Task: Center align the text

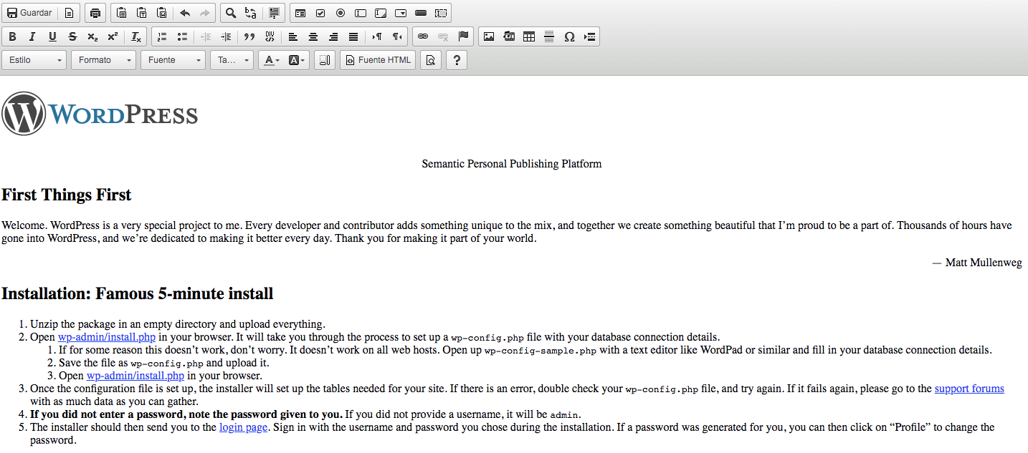Action: point(313,36)
